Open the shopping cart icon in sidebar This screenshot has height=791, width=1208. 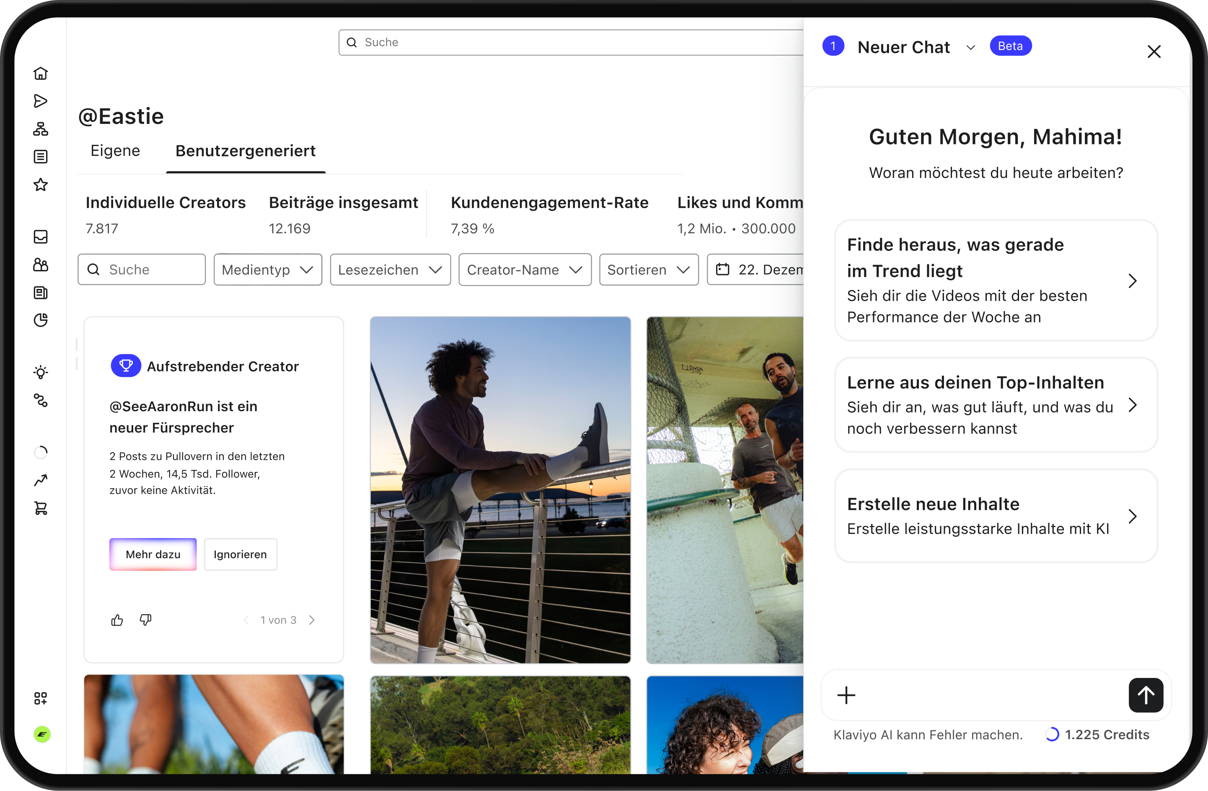(x=41, y=508)
